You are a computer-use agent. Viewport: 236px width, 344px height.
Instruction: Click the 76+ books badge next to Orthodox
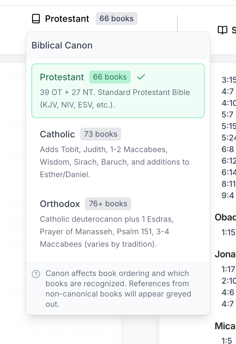[108, 204]
